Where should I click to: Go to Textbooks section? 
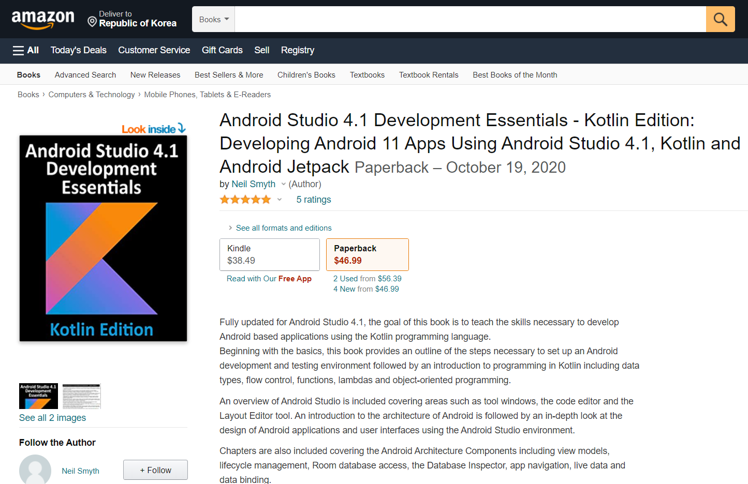tap(367, 75)
